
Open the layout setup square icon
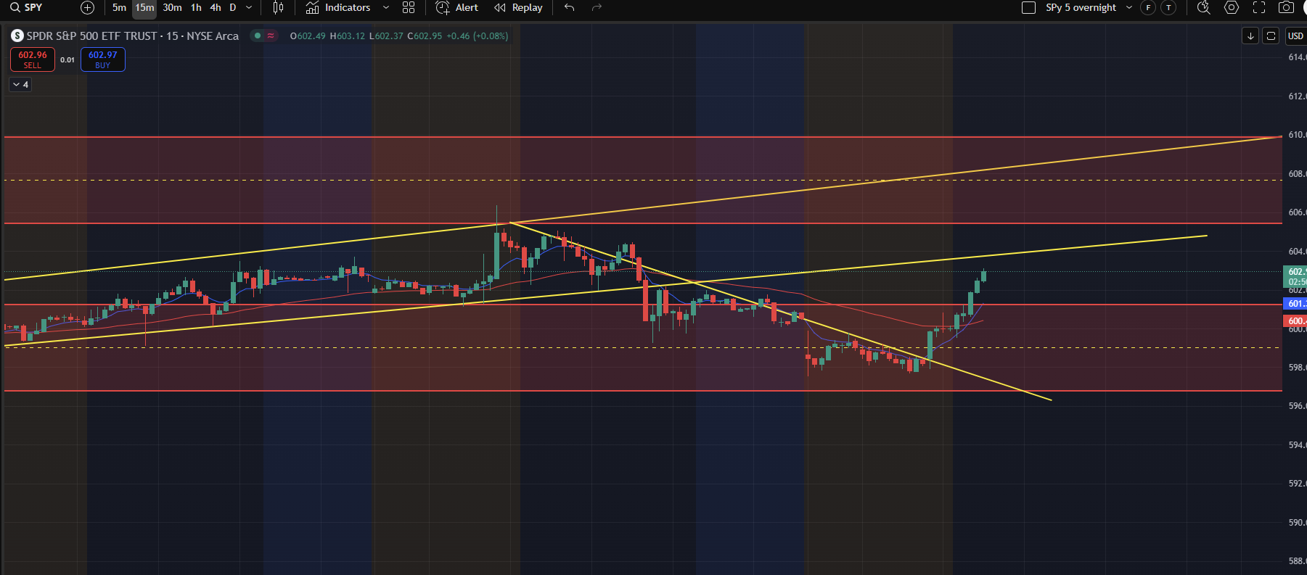[x=1028, y=7]
